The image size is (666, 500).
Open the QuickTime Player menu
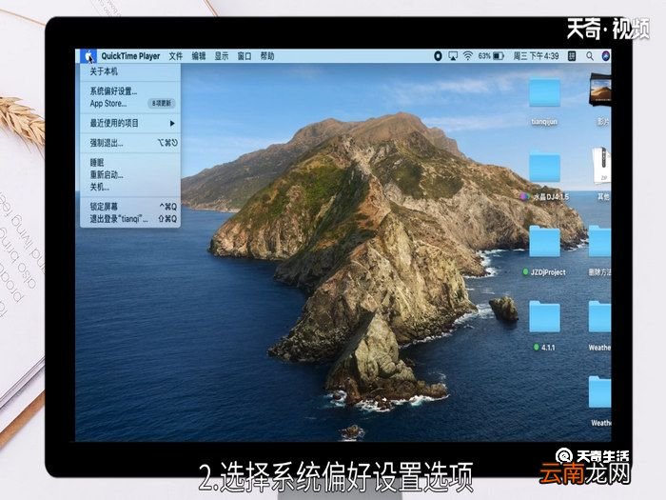130,56
